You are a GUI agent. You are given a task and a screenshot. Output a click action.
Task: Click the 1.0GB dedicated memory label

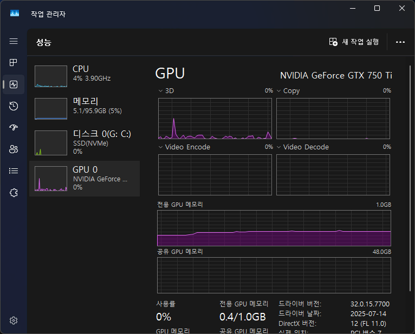[x=384, y=205]
